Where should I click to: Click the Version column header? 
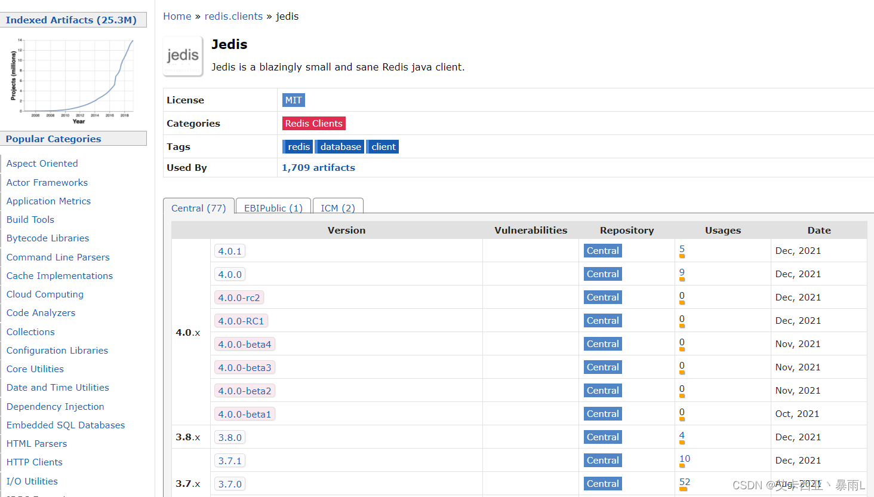tap(347, 231)
